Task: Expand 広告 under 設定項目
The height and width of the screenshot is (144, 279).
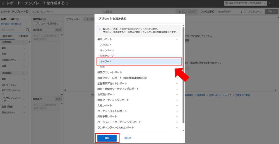Action: coord(24,54)
